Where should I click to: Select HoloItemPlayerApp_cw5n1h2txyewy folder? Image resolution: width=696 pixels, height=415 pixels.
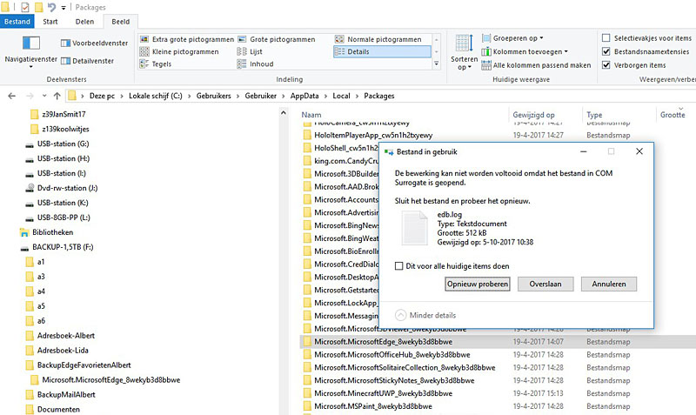(x=373, y=135)
